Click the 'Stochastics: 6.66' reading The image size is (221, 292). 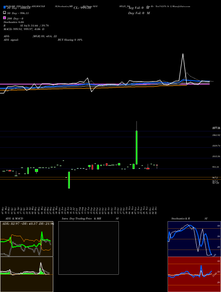pos(14,22)
